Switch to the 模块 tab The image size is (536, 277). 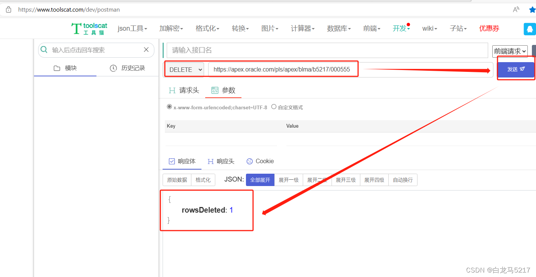pyautogui.click(x=65, y=68)
